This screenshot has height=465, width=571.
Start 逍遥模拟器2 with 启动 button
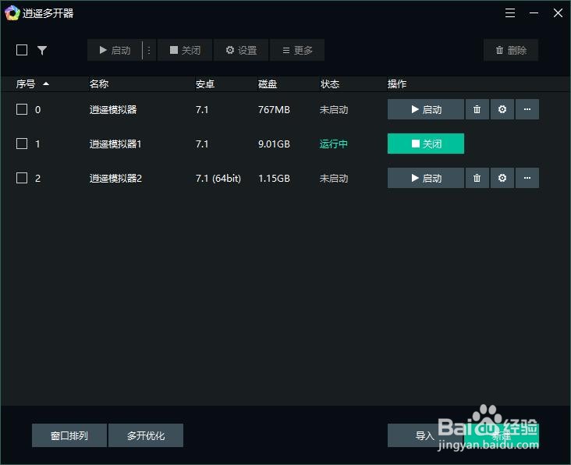pyautogui.click(x=426, y=178)
